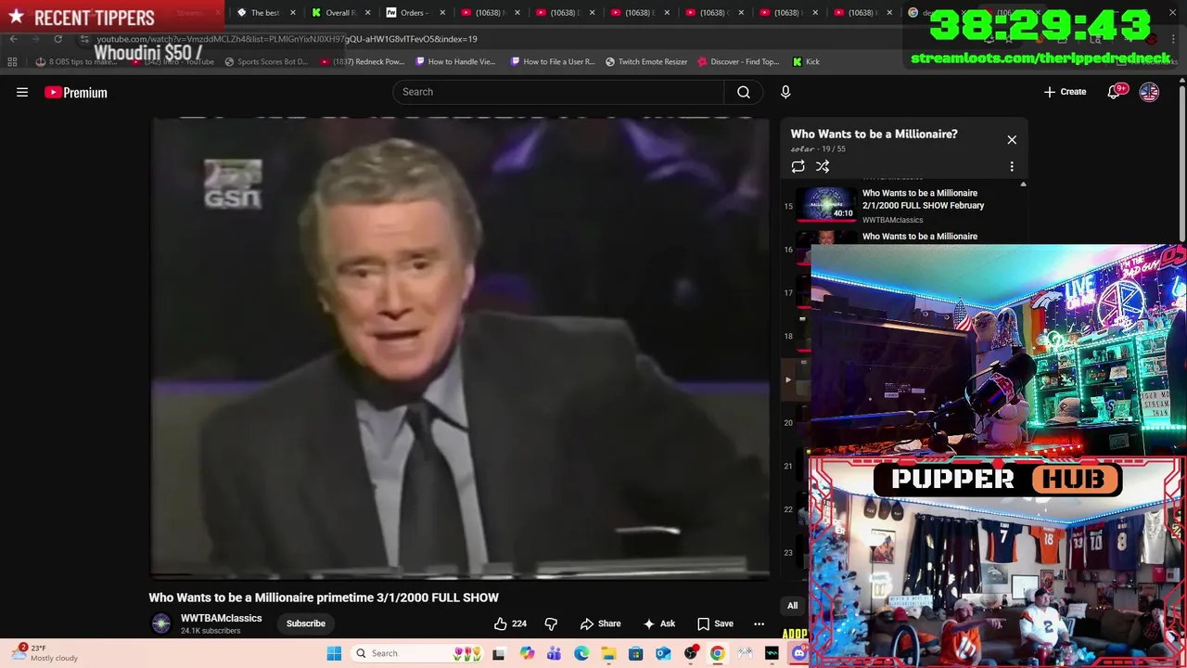Pause the video by clicking the player
The height and width of the screenshot is (668, 1187).
460,348
